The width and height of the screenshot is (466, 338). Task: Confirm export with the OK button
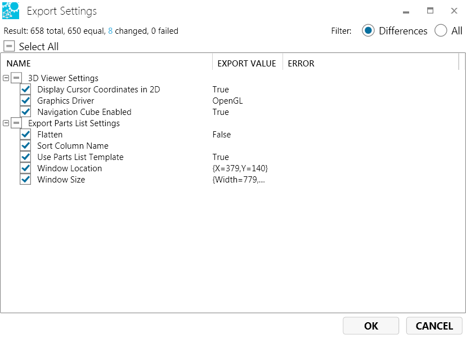click(x=371, y=326)
